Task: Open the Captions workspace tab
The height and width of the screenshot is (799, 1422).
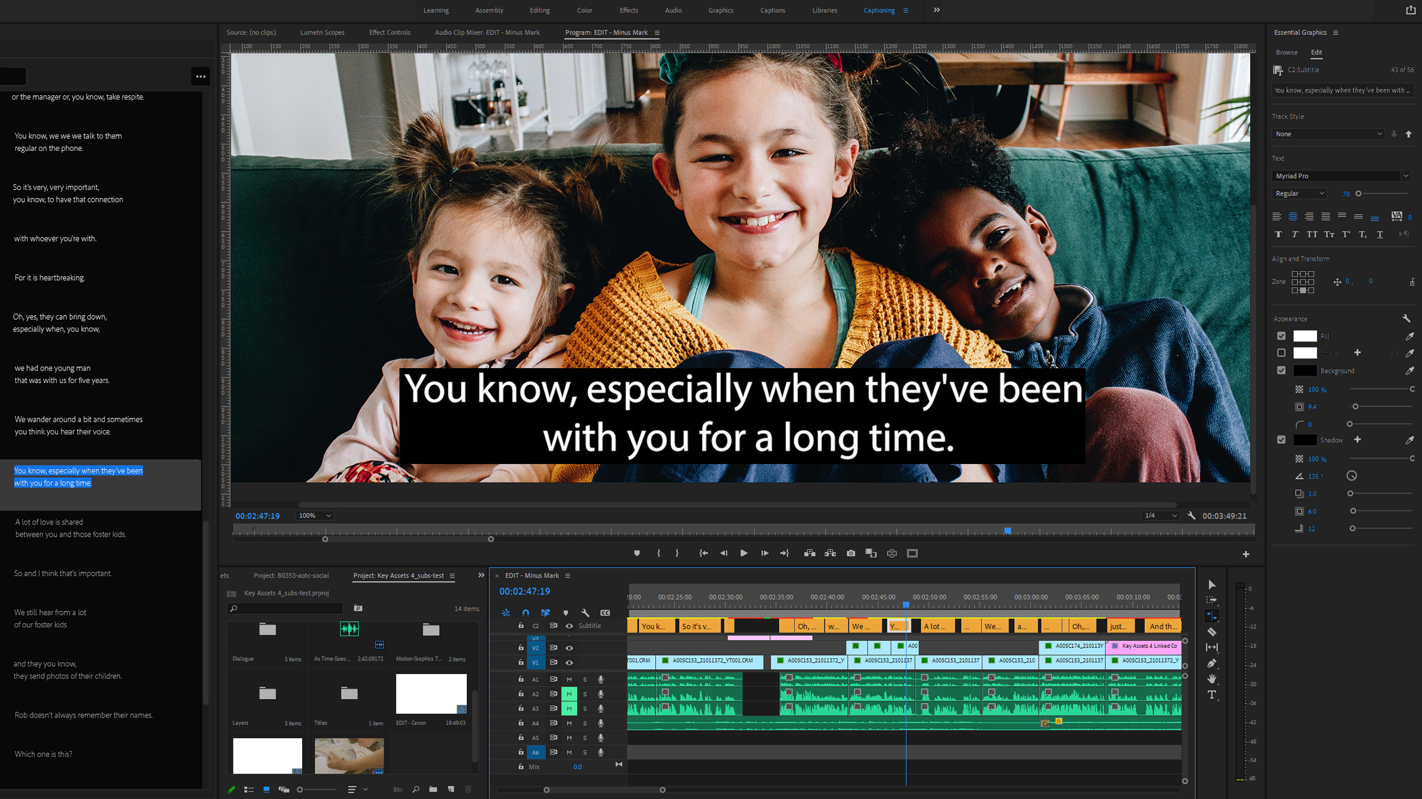Action: (771, 11)
